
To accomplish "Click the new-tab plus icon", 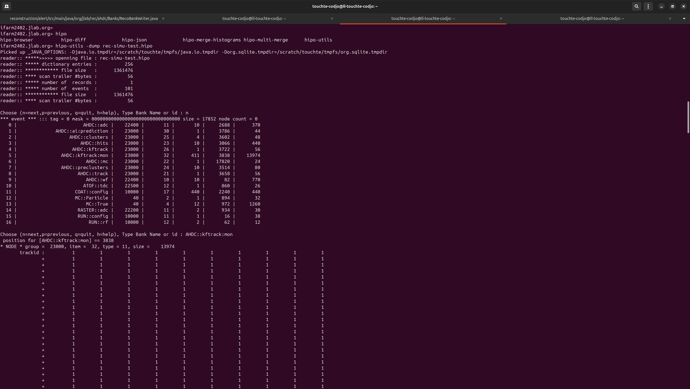I will point(7,6).
